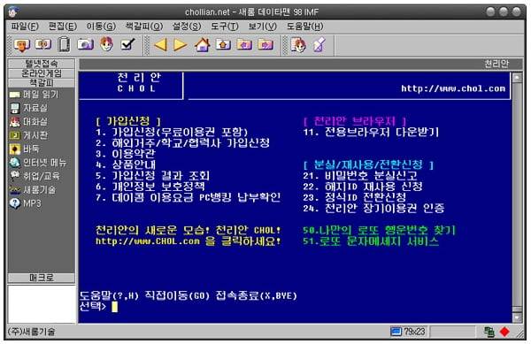Click the network computers status bar icon
This screenshot has width=531, height=344.
point(489,332)
